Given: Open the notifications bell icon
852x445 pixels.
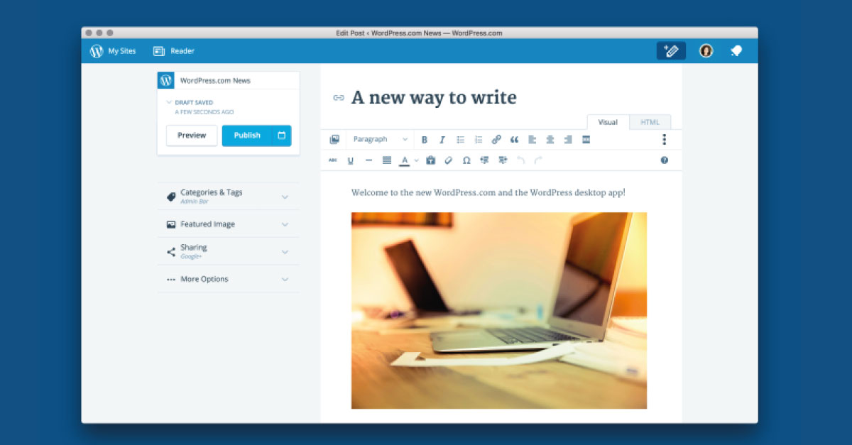Looking at the screenshot, I should pos(736,51).
